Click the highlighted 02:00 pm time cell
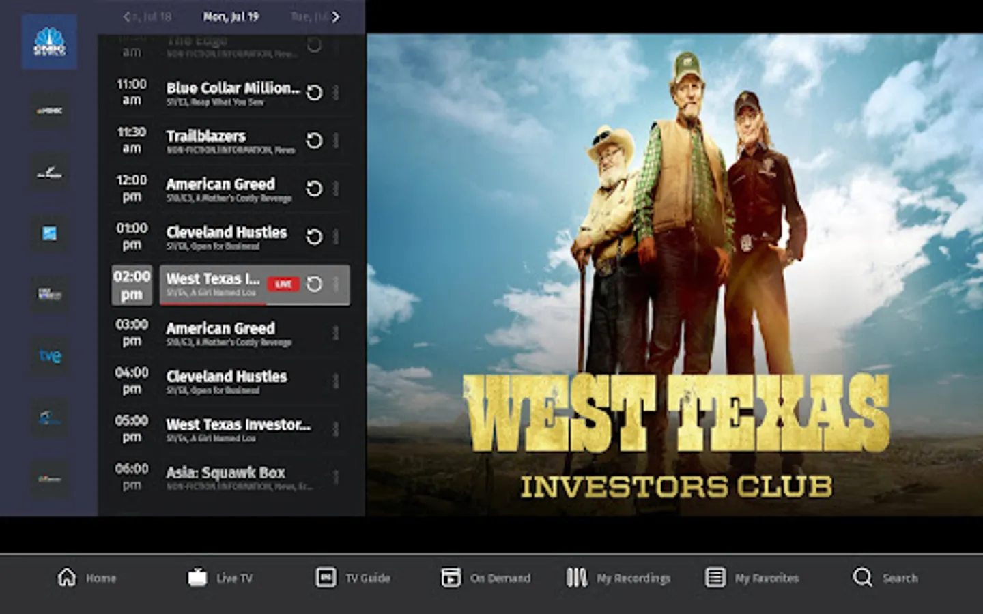983x614 pixels. pos(132,285)
